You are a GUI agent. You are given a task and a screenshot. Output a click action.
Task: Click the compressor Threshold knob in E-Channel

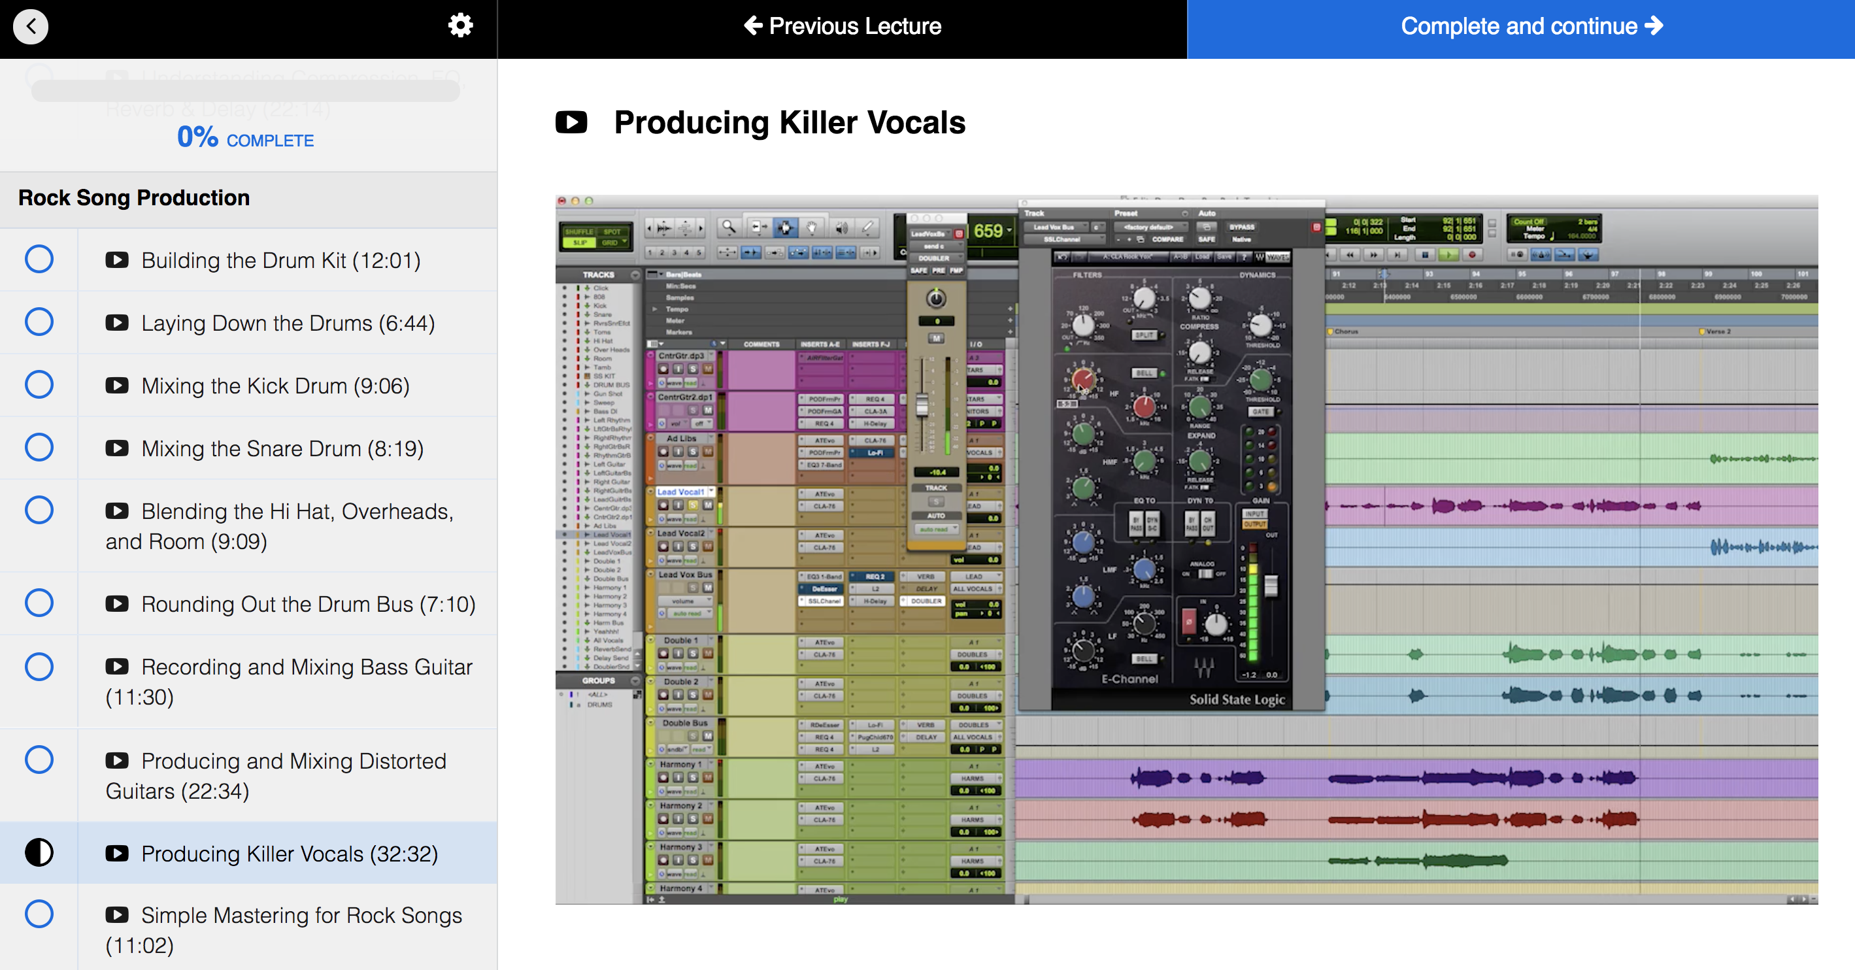(1261, 326)
